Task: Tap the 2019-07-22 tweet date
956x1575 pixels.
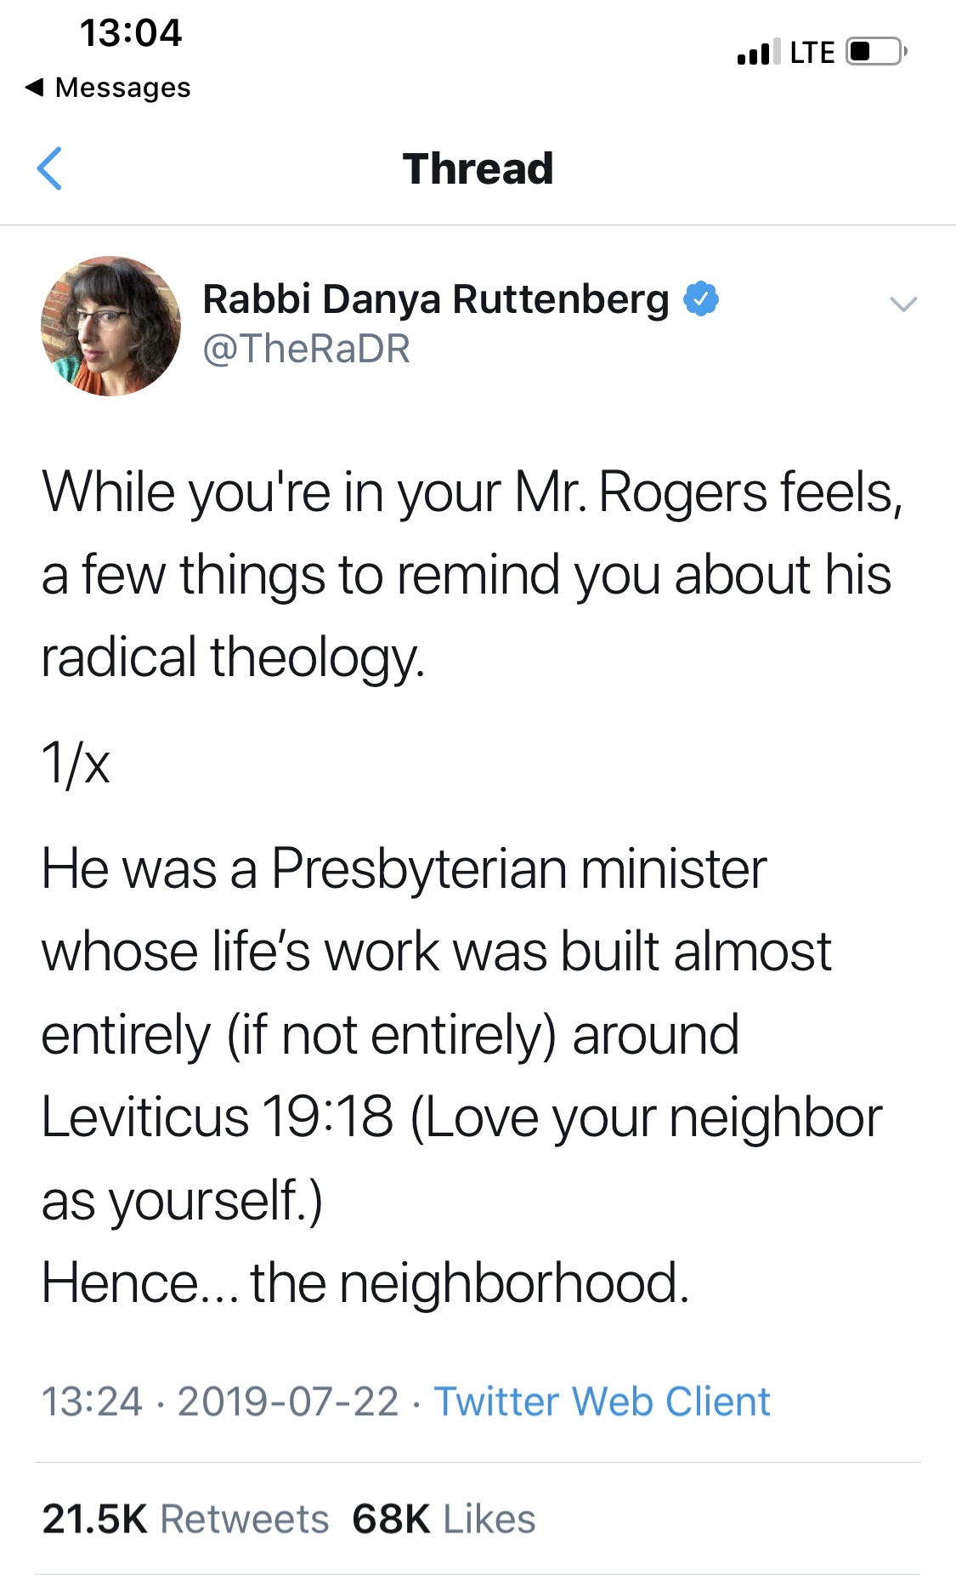Action: coord(288,1402)
